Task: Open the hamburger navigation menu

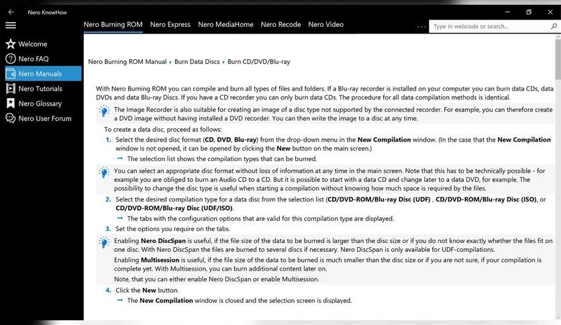Action: (11, 25)
